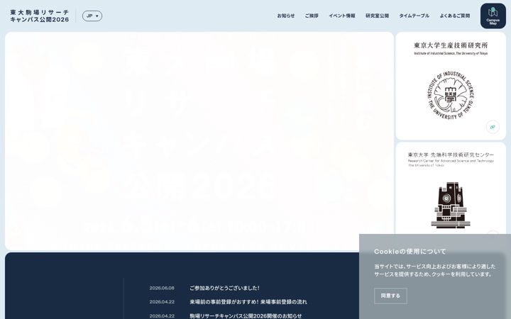Open news item ご参加ありがとうございました!
Viewport: 511px width, 319px height.
click(x=224, y=288)
